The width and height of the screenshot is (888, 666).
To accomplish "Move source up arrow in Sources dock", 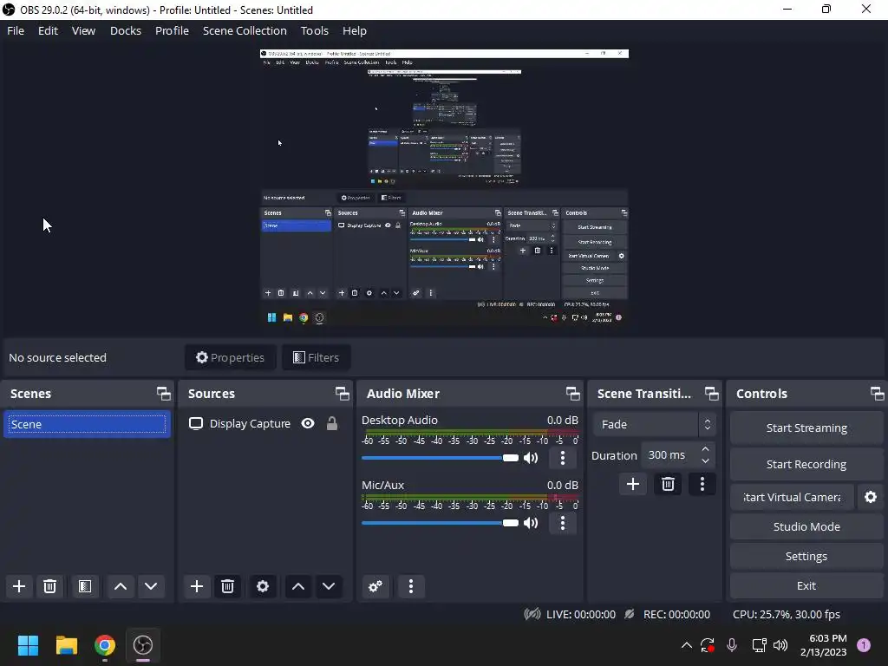I will [x=298, y=586].
